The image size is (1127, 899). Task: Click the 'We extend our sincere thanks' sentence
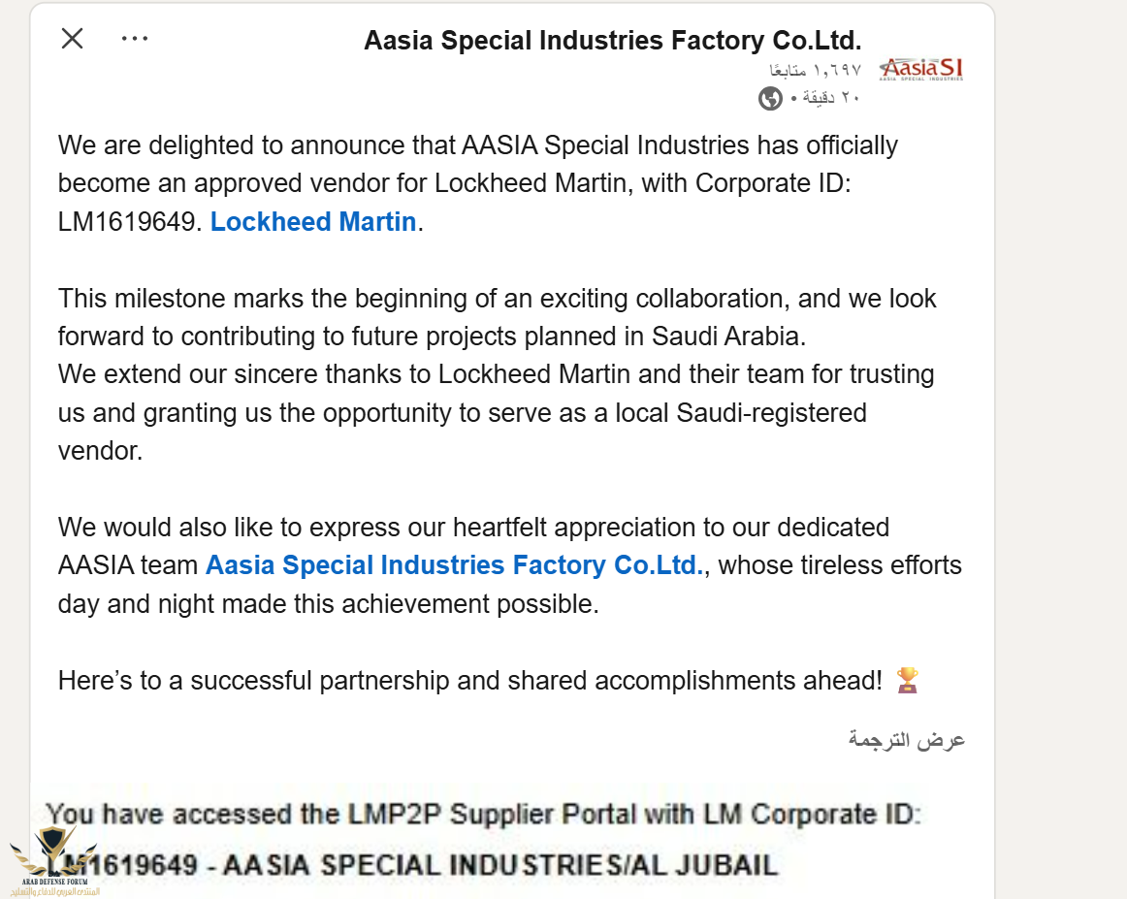(496, 412)
